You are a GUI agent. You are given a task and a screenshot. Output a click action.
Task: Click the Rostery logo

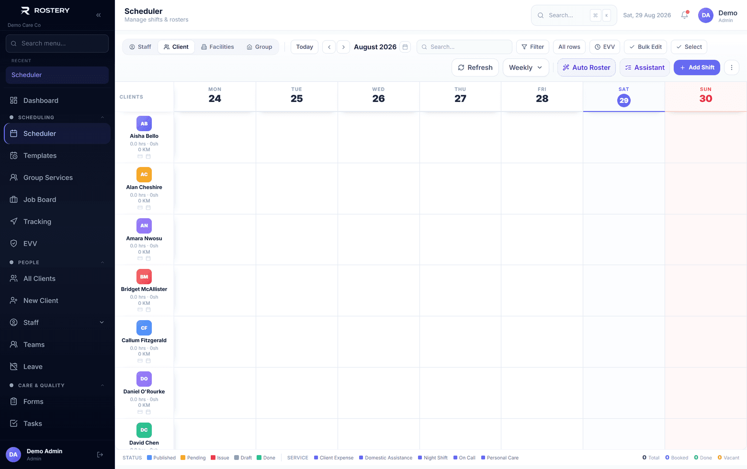[x=45, y=11]
